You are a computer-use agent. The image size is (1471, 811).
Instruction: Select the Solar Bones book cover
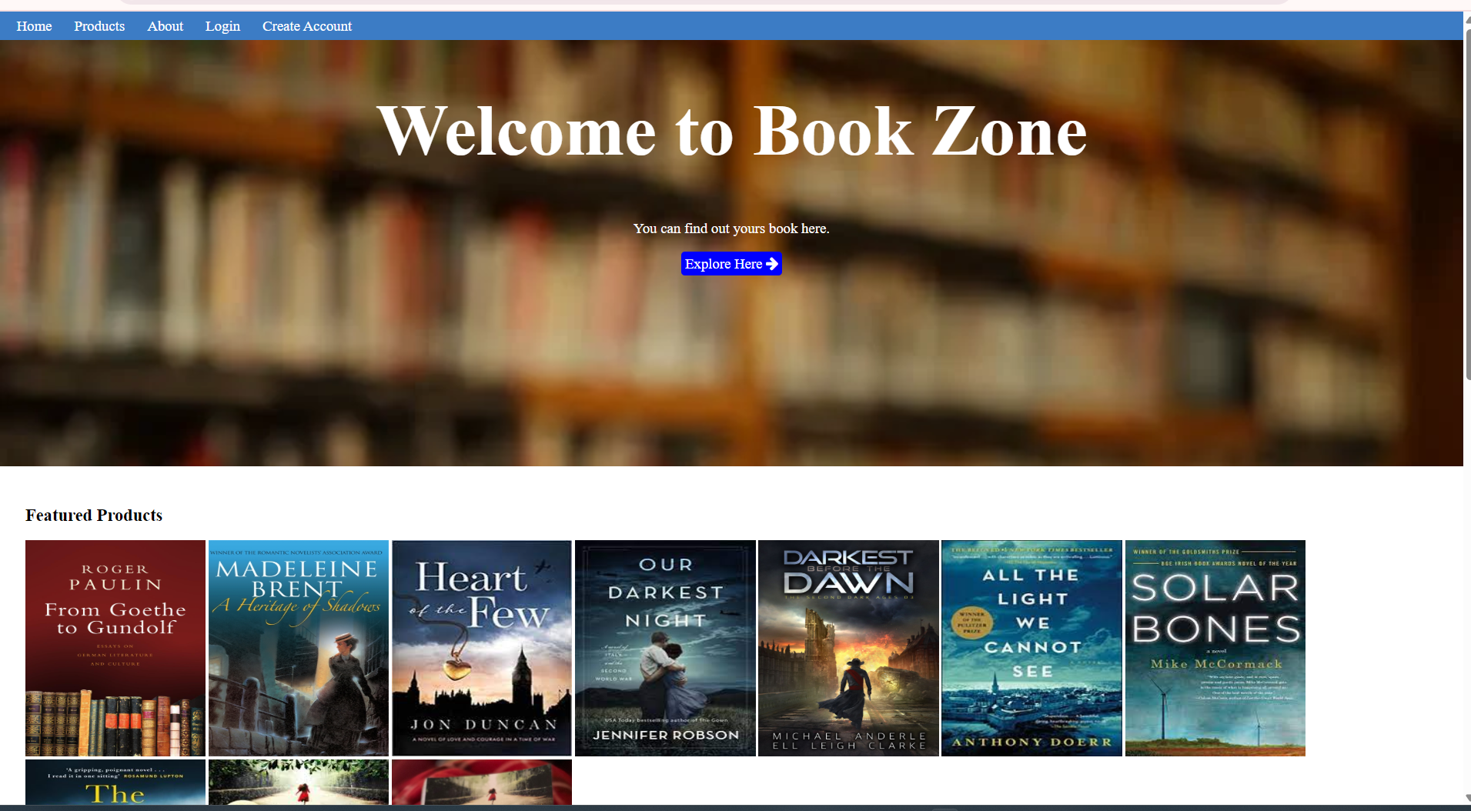point(1215,648)
